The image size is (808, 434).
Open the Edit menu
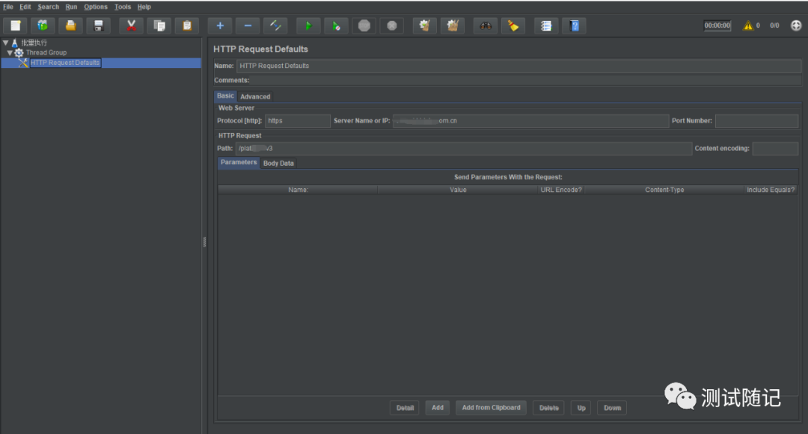click(x=25, y=7)
